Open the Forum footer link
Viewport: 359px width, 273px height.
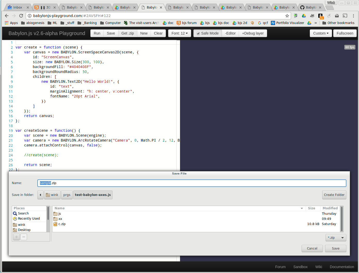coord(280,267)
